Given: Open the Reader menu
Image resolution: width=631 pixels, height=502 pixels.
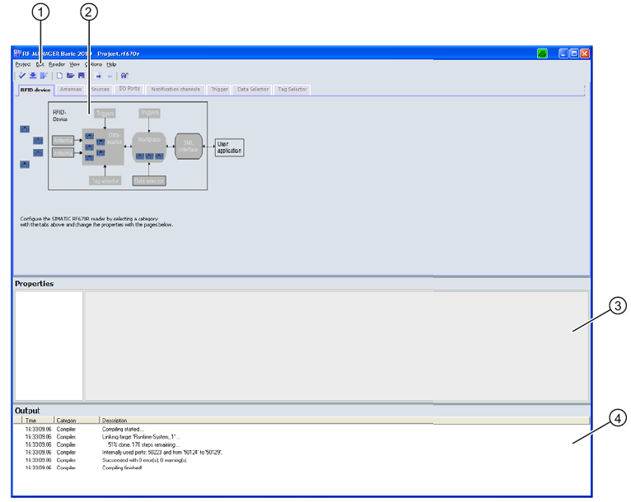Looking at the screenshot, I should 57,64.
